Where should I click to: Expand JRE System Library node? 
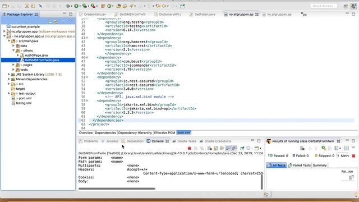click(x=9, y=75)
